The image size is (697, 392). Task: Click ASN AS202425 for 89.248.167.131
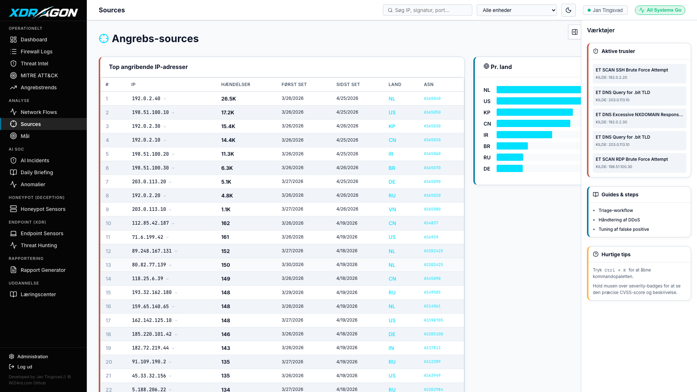coord(433,251)
